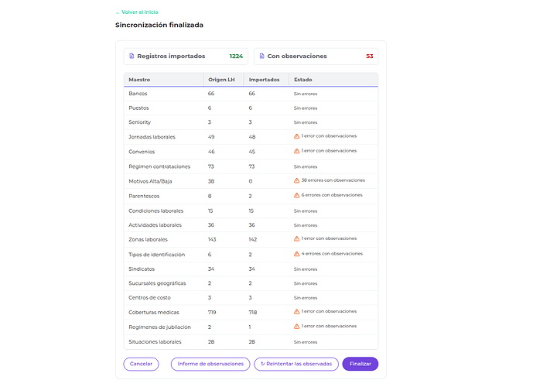Click the Cancelar button
The width and height of the screenshot is (533, 387).
[141, 364]
